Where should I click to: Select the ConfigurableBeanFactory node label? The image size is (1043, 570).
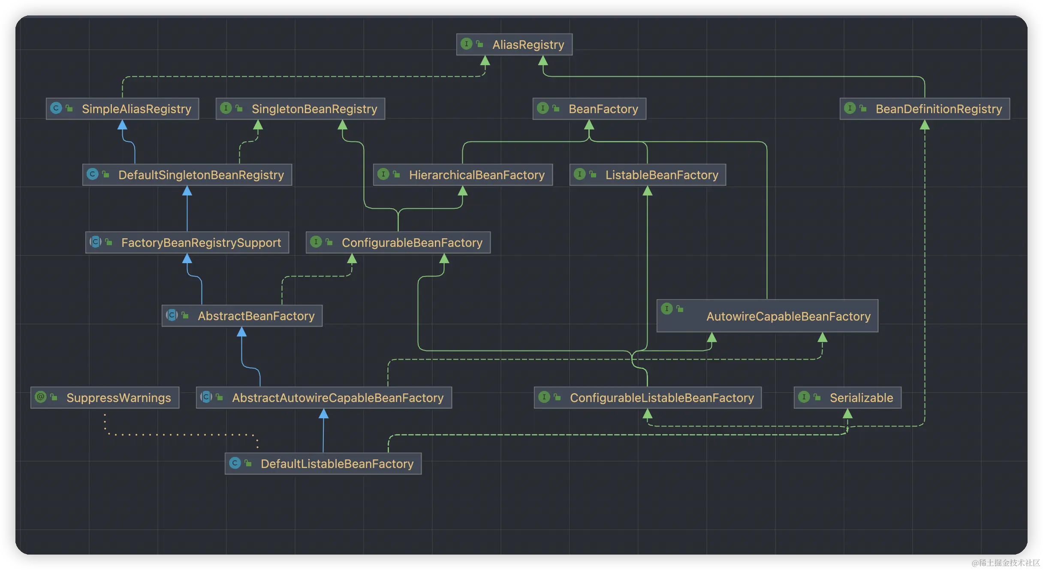pyautogui.click(x=412, y=243)
